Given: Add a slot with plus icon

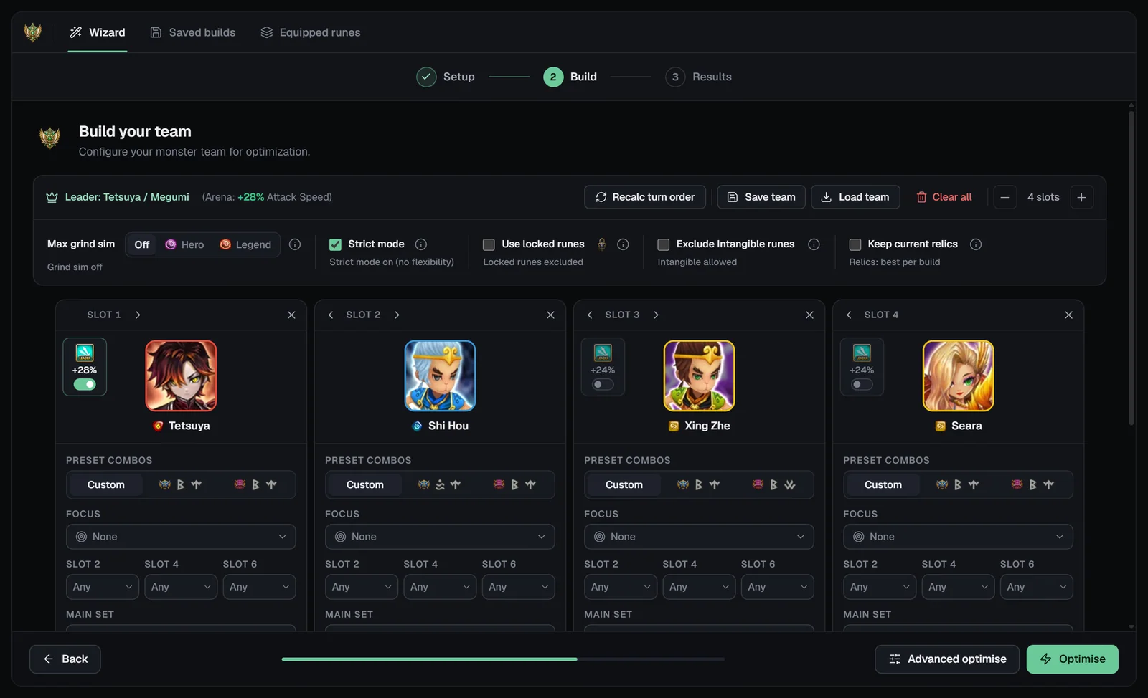Looking at the screenshot, I should coord(1081,197).
